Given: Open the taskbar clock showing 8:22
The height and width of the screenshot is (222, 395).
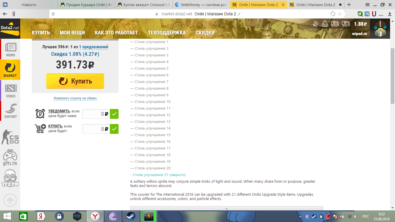Looking at the screenshot, I should pos(382,216).
